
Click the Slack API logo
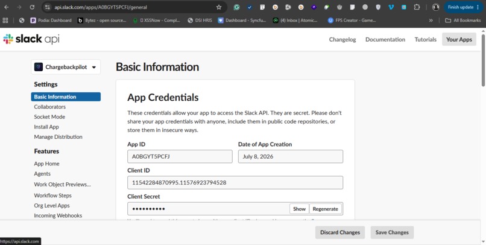tap(31, 39)
